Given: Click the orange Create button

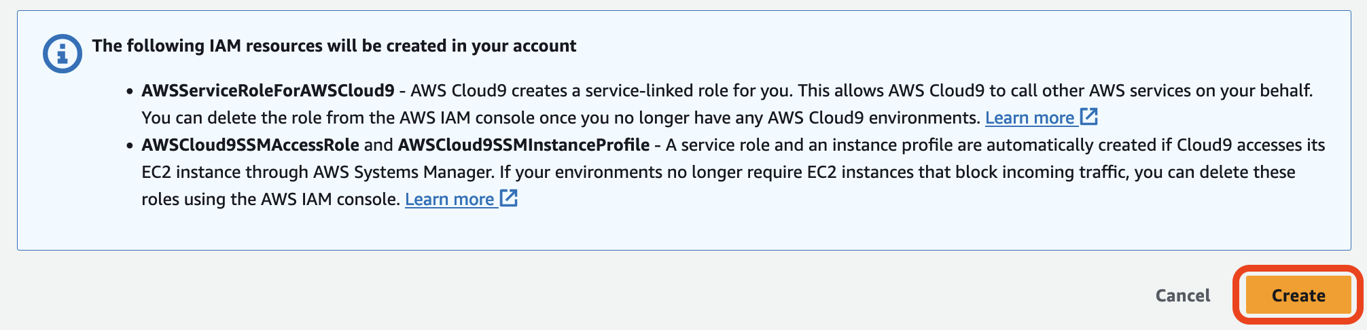Looking at the screenshot, I should [x=1298, y=295].
